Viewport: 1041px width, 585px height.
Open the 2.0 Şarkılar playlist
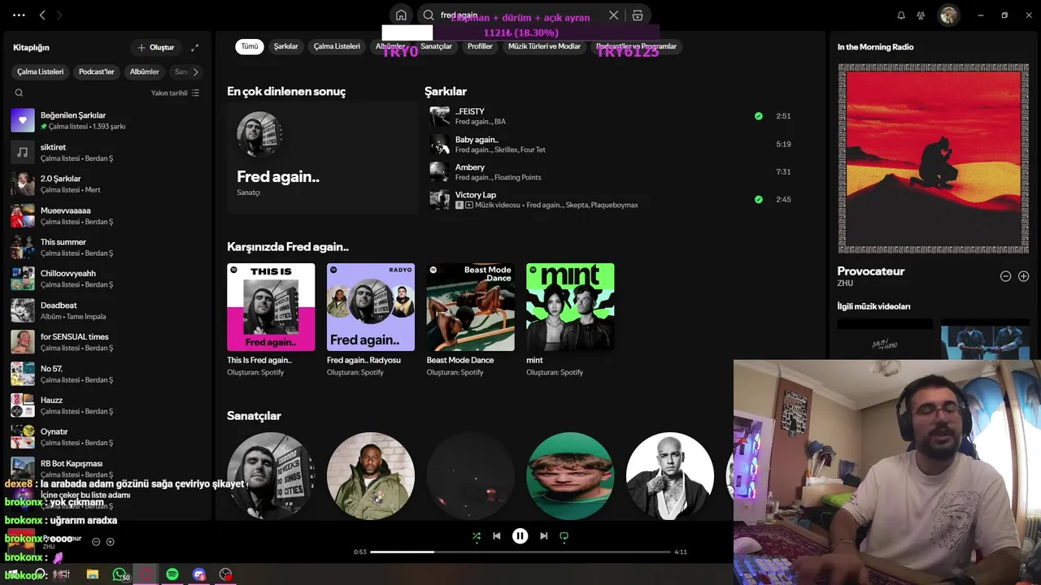(x=108, y=184)
